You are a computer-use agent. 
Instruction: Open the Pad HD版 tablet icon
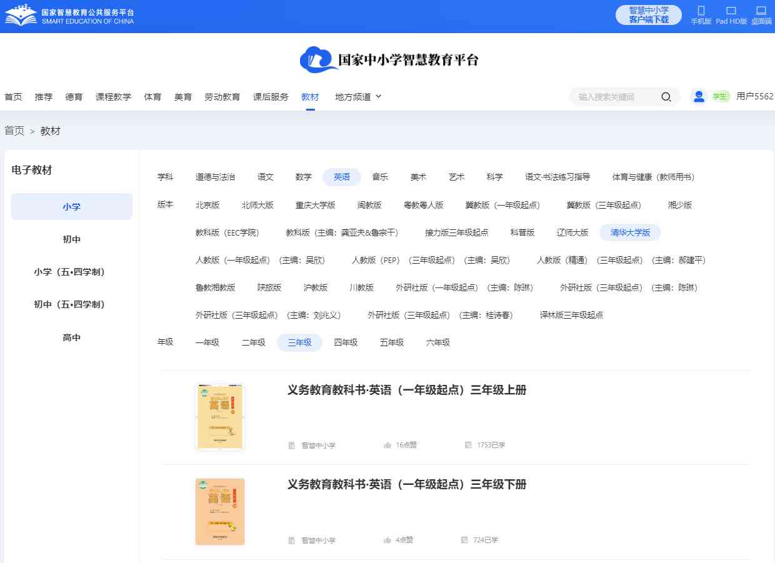pos(731,11)
